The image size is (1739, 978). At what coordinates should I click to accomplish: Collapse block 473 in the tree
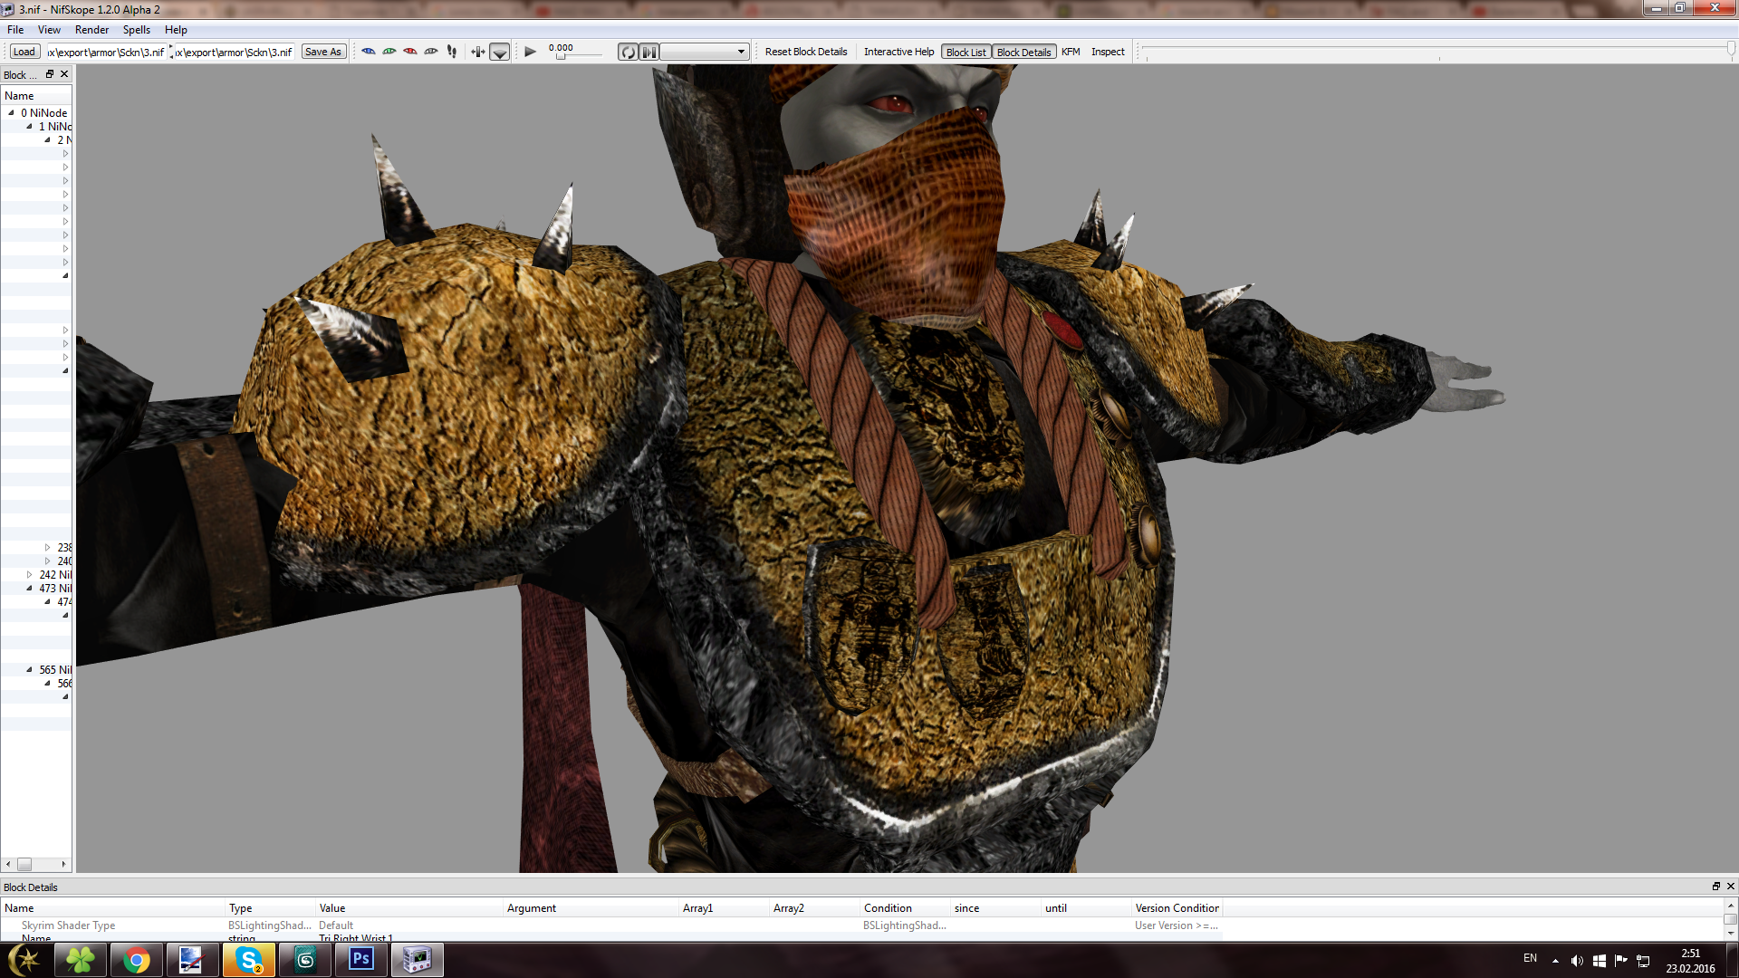29,589
